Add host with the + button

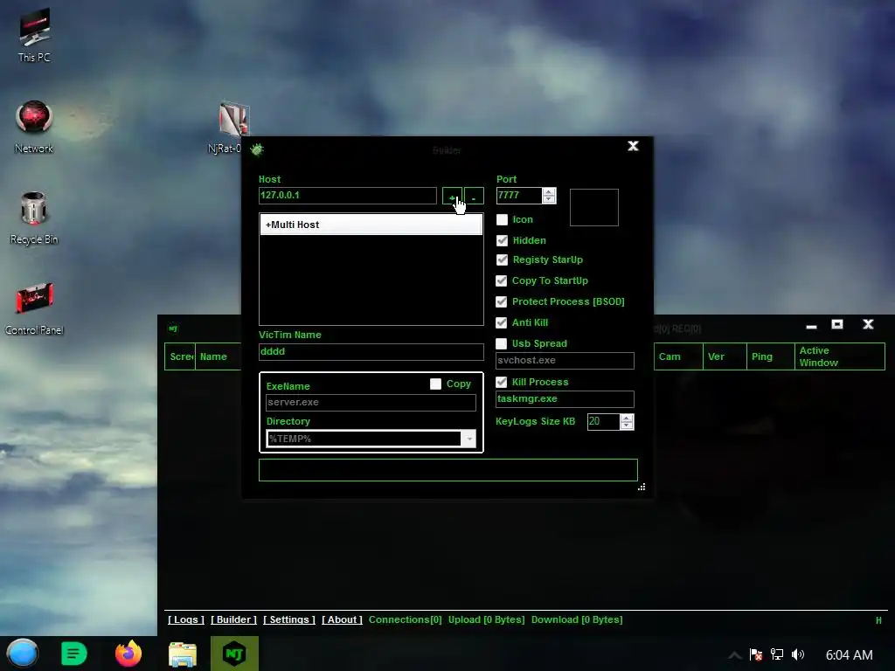452,196
